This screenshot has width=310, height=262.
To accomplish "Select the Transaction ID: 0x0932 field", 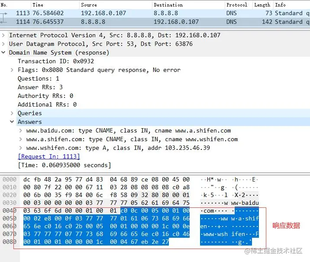I will pyautogui.click(x=56, y=61).
